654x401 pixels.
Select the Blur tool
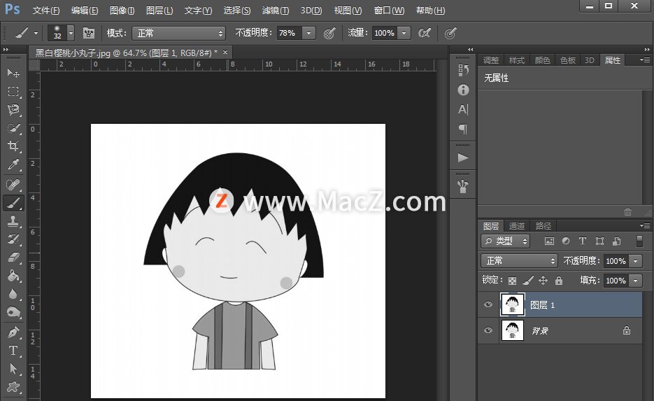13,294
